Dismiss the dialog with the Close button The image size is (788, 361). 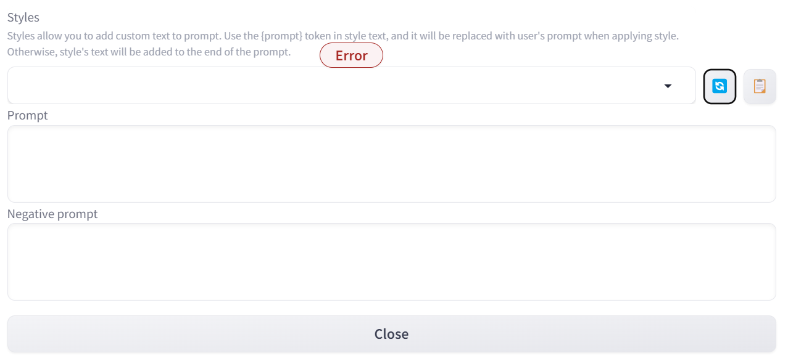click(x=391, y=333)
